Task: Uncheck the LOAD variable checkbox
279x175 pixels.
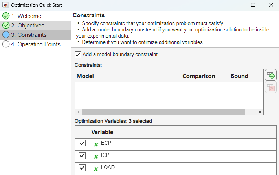Action: 82,168
